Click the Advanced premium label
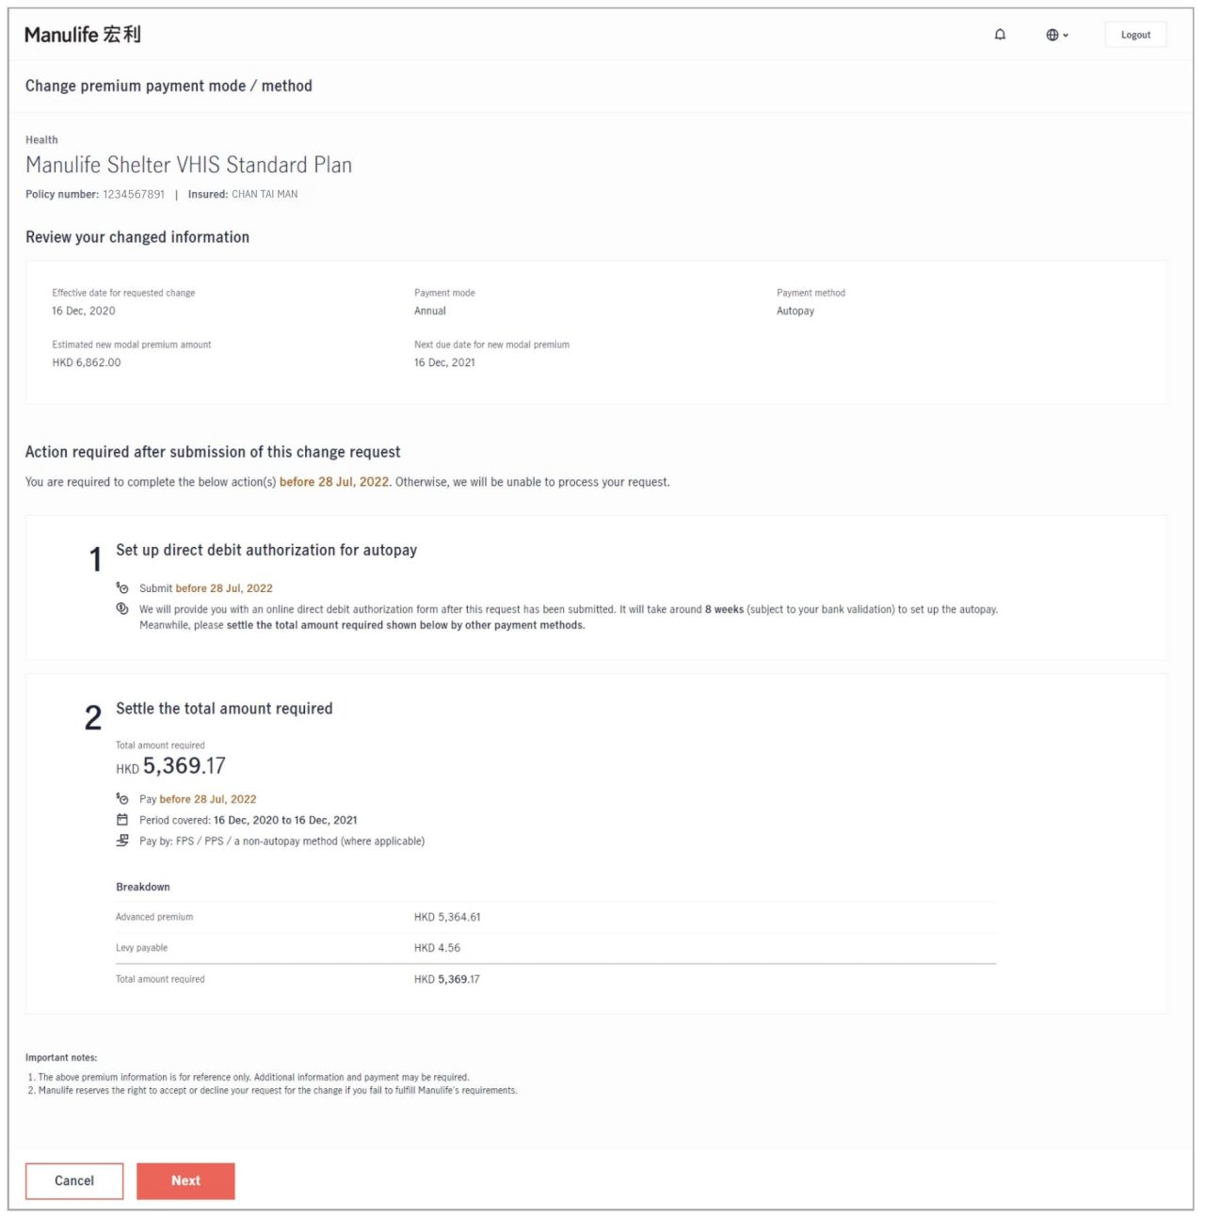This screenshot has height=1218, width=1205. click(x=154, y=917)
